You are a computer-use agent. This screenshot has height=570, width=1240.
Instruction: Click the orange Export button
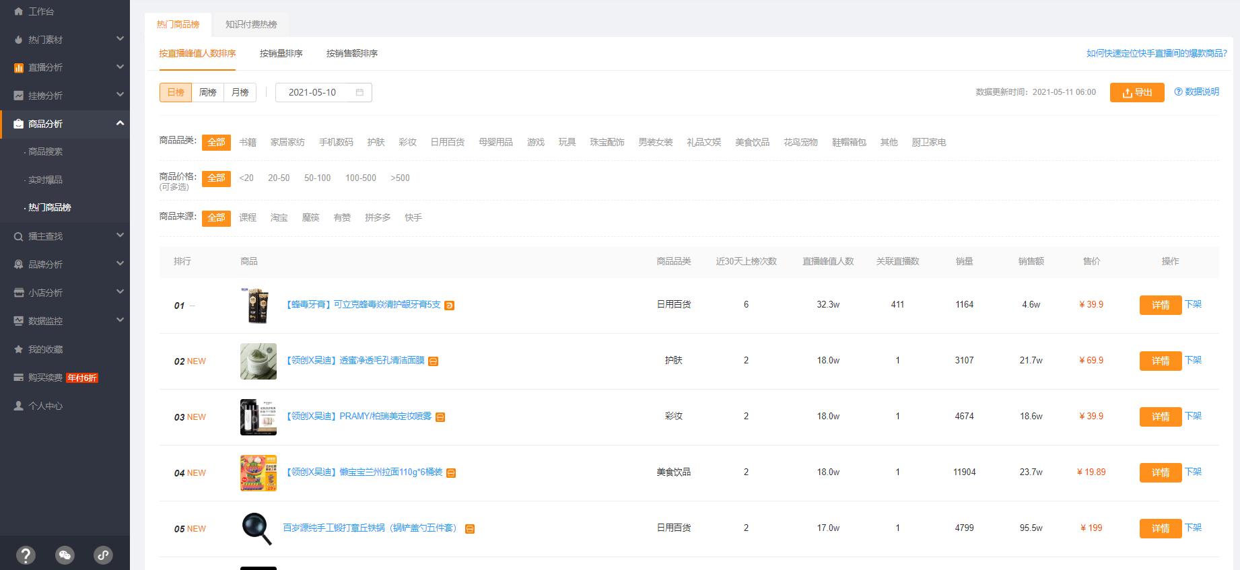coord(1136,92)
